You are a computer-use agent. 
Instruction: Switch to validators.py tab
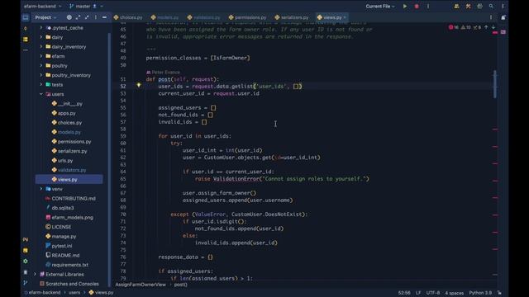pyautogui.click(x=204, y=17)
